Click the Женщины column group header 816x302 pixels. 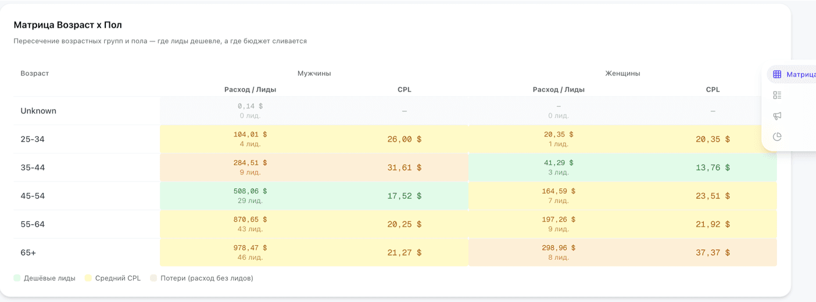622,74
